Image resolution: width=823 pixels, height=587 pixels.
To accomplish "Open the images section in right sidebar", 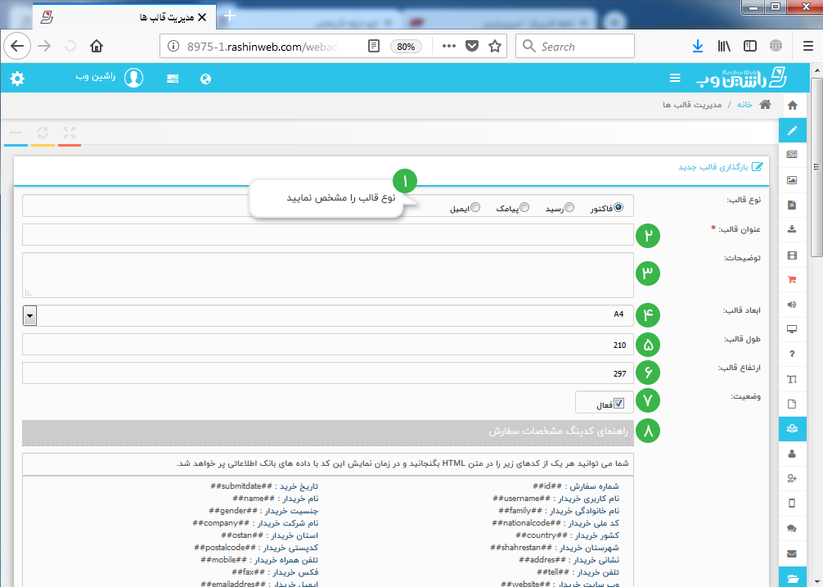I will coord(793,180).
